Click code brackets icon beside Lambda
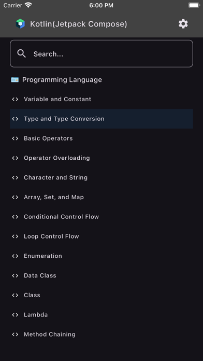Image resolution: width=203 pixels, height=361 pixels. (x=15, y=315)
